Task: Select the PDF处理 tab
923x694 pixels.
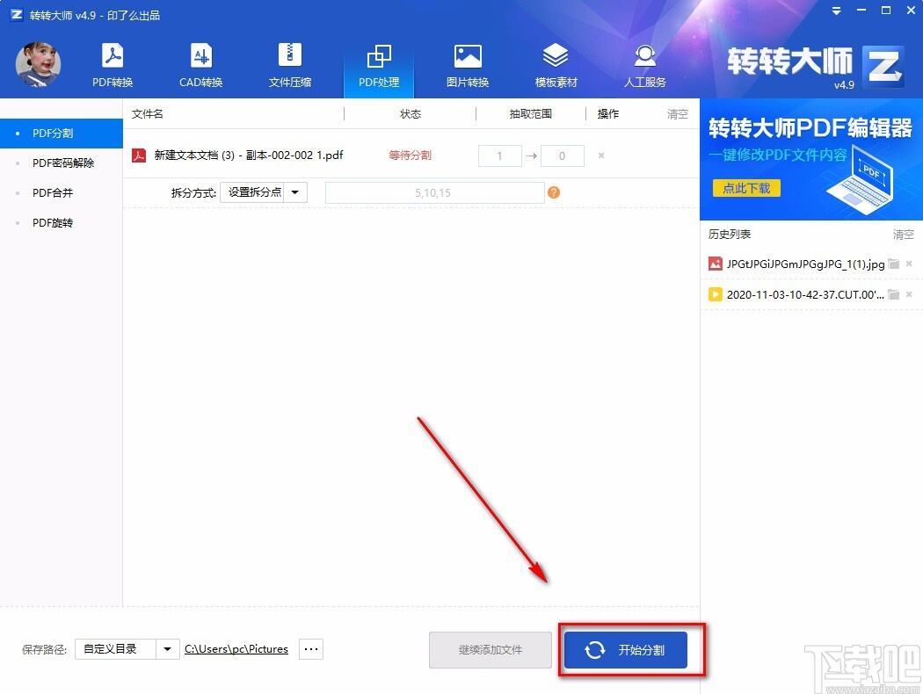Action: click(379, 65)
